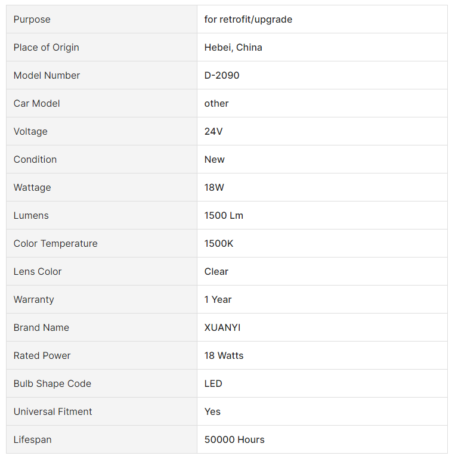Select the XUANYI brand name

(x=222, y=327)
